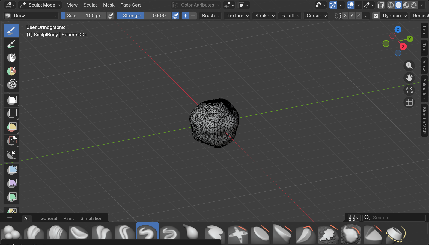Toggle Y axis symmetry
The width and height of the screenshot is (429, 245).
(352, 16)
